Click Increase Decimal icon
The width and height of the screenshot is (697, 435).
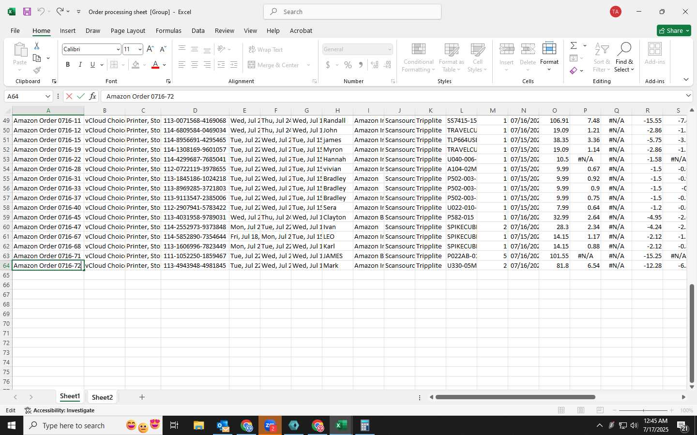375,65
